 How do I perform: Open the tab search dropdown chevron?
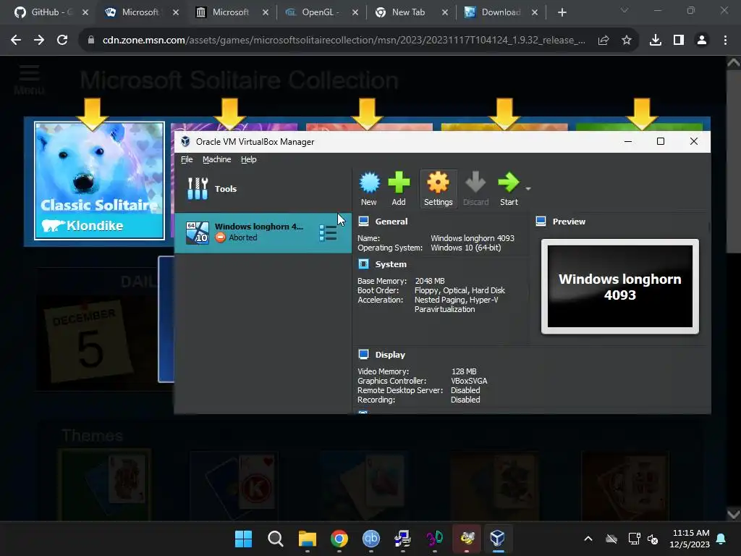624,10
